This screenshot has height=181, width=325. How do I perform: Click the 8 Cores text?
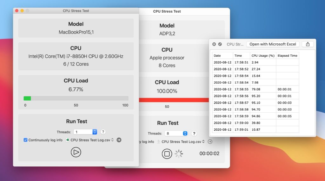(167, 66)
